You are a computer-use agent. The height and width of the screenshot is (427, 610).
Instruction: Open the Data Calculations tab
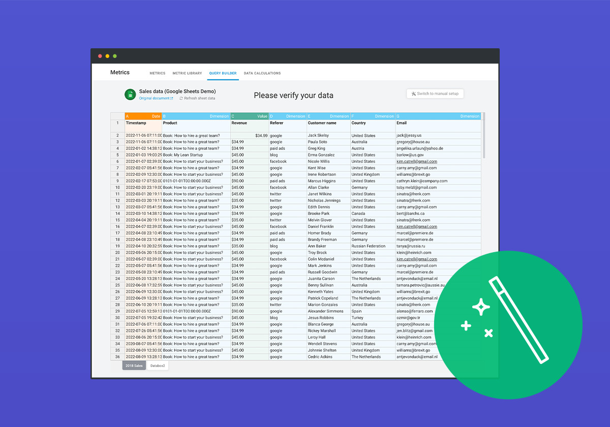(262, 73)
